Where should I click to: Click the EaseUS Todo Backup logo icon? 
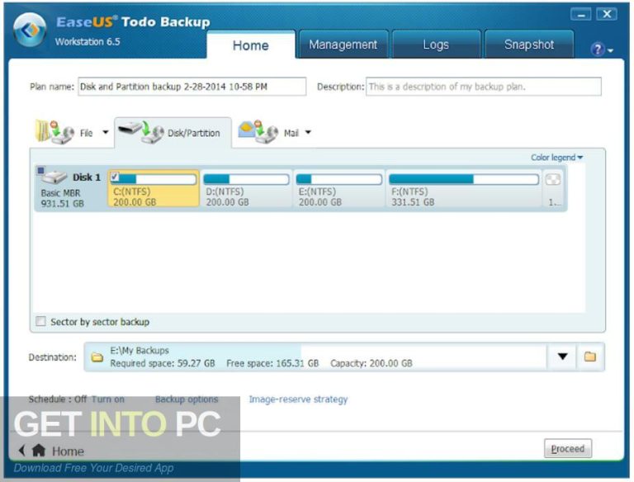[x=30, y=29]
